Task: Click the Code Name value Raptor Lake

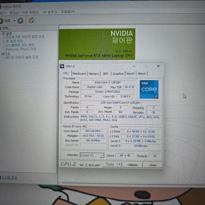Action: tap(95, 87)
